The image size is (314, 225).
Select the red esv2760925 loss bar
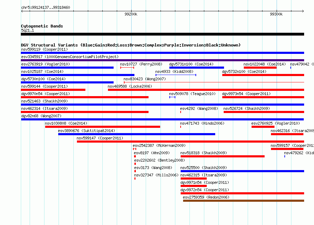(x=263, y=127)
